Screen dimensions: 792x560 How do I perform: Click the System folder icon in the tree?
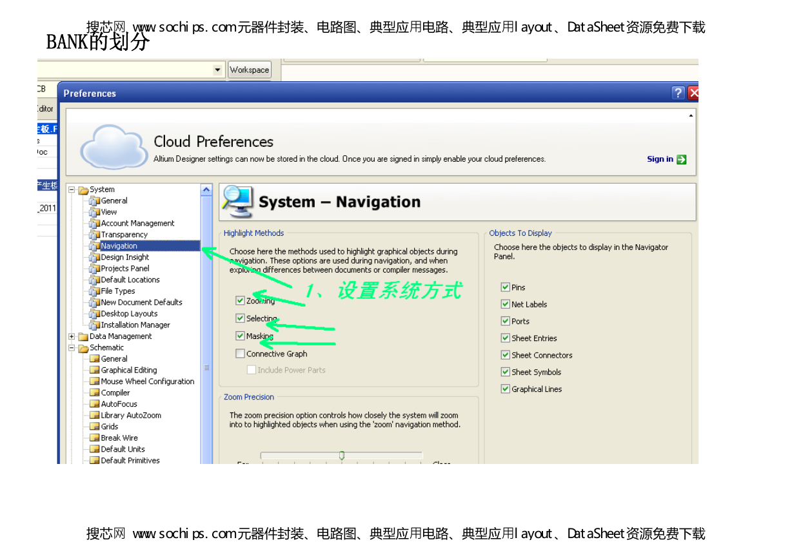pos(83,190)
